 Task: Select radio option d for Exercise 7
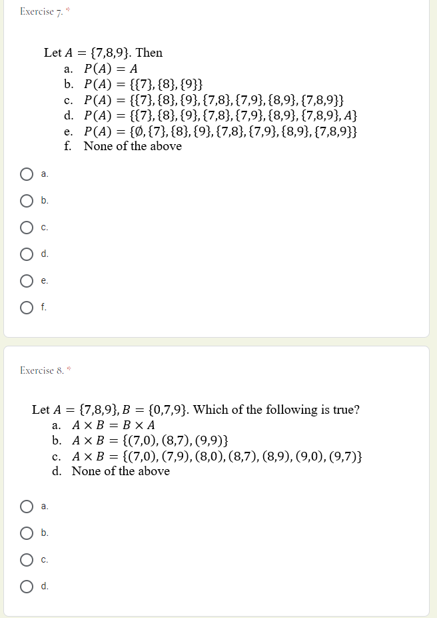tap(26, 254)
